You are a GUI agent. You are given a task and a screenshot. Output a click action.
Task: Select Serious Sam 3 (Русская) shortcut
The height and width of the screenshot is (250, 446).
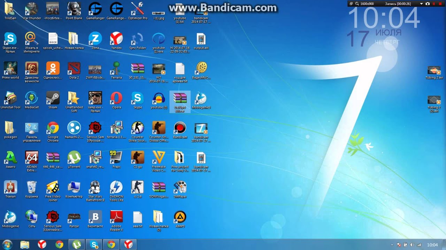pyautogui.click(x=95, y=132)
